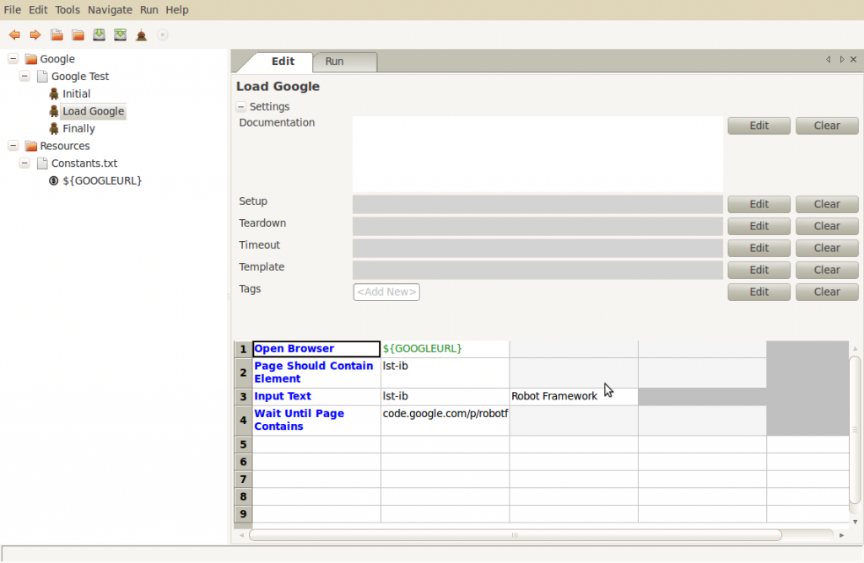This screenshot has width=864, height=563.
Task: Click the stop icon in the toolbar
Action: click(161, 35)
